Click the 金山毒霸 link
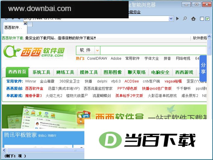The width and height of the screenshot is (213, 160). [x=47, y=81]
